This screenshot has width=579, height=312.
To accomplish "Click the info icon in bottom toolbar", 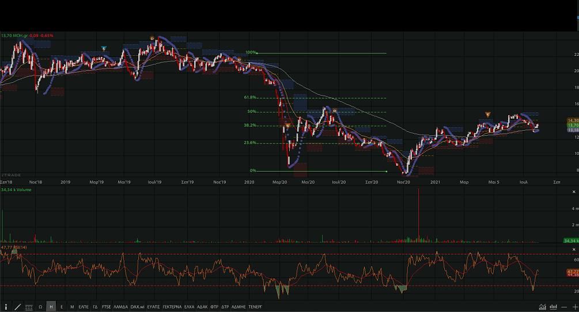I will 6,307.
